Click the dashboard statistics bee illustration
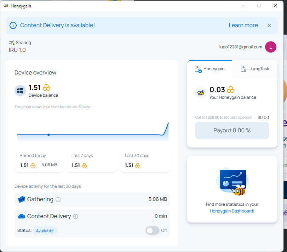Viewport: 287px width, 252px height. [x=233, y=182]
